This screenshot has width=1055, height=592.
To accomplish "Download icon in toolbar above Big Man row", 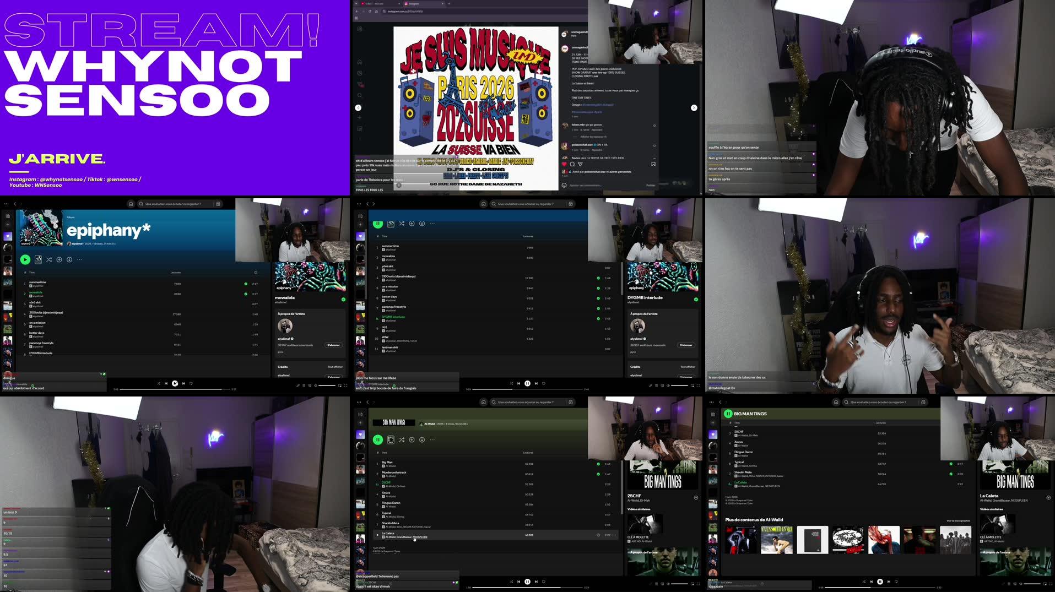I will (x=422, y=439).
